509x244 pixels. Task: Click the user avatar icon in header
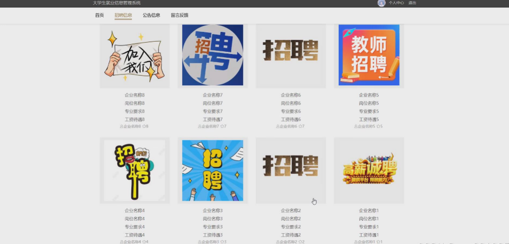(381, 3)
